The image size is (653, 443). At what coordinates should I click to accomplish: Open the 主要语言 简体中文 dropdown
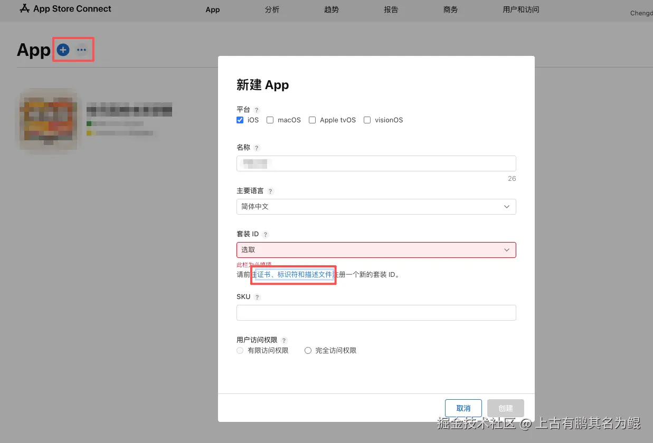tap(376, 207)
